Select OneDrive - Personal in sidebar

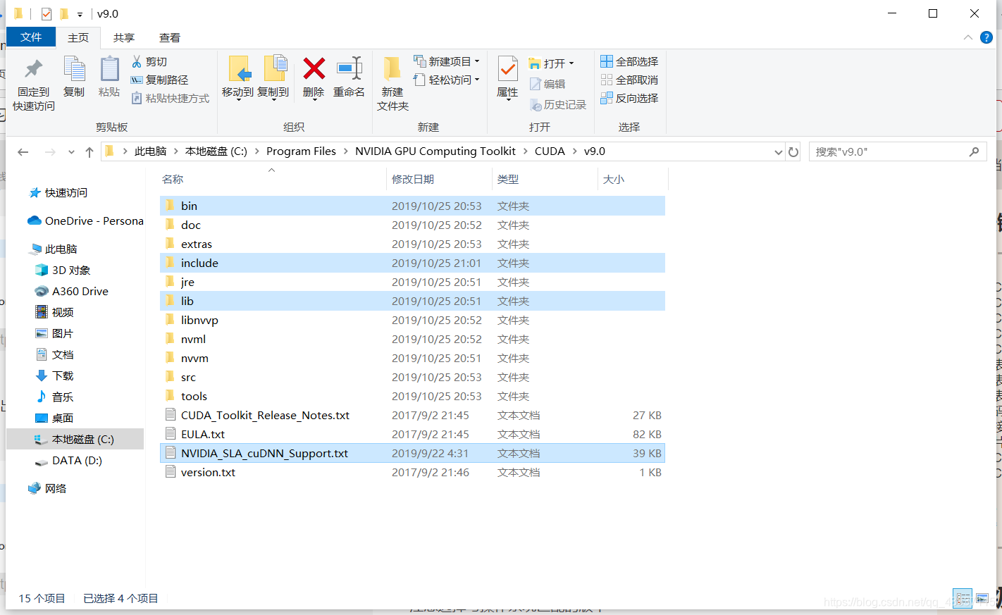coord(85,221)
